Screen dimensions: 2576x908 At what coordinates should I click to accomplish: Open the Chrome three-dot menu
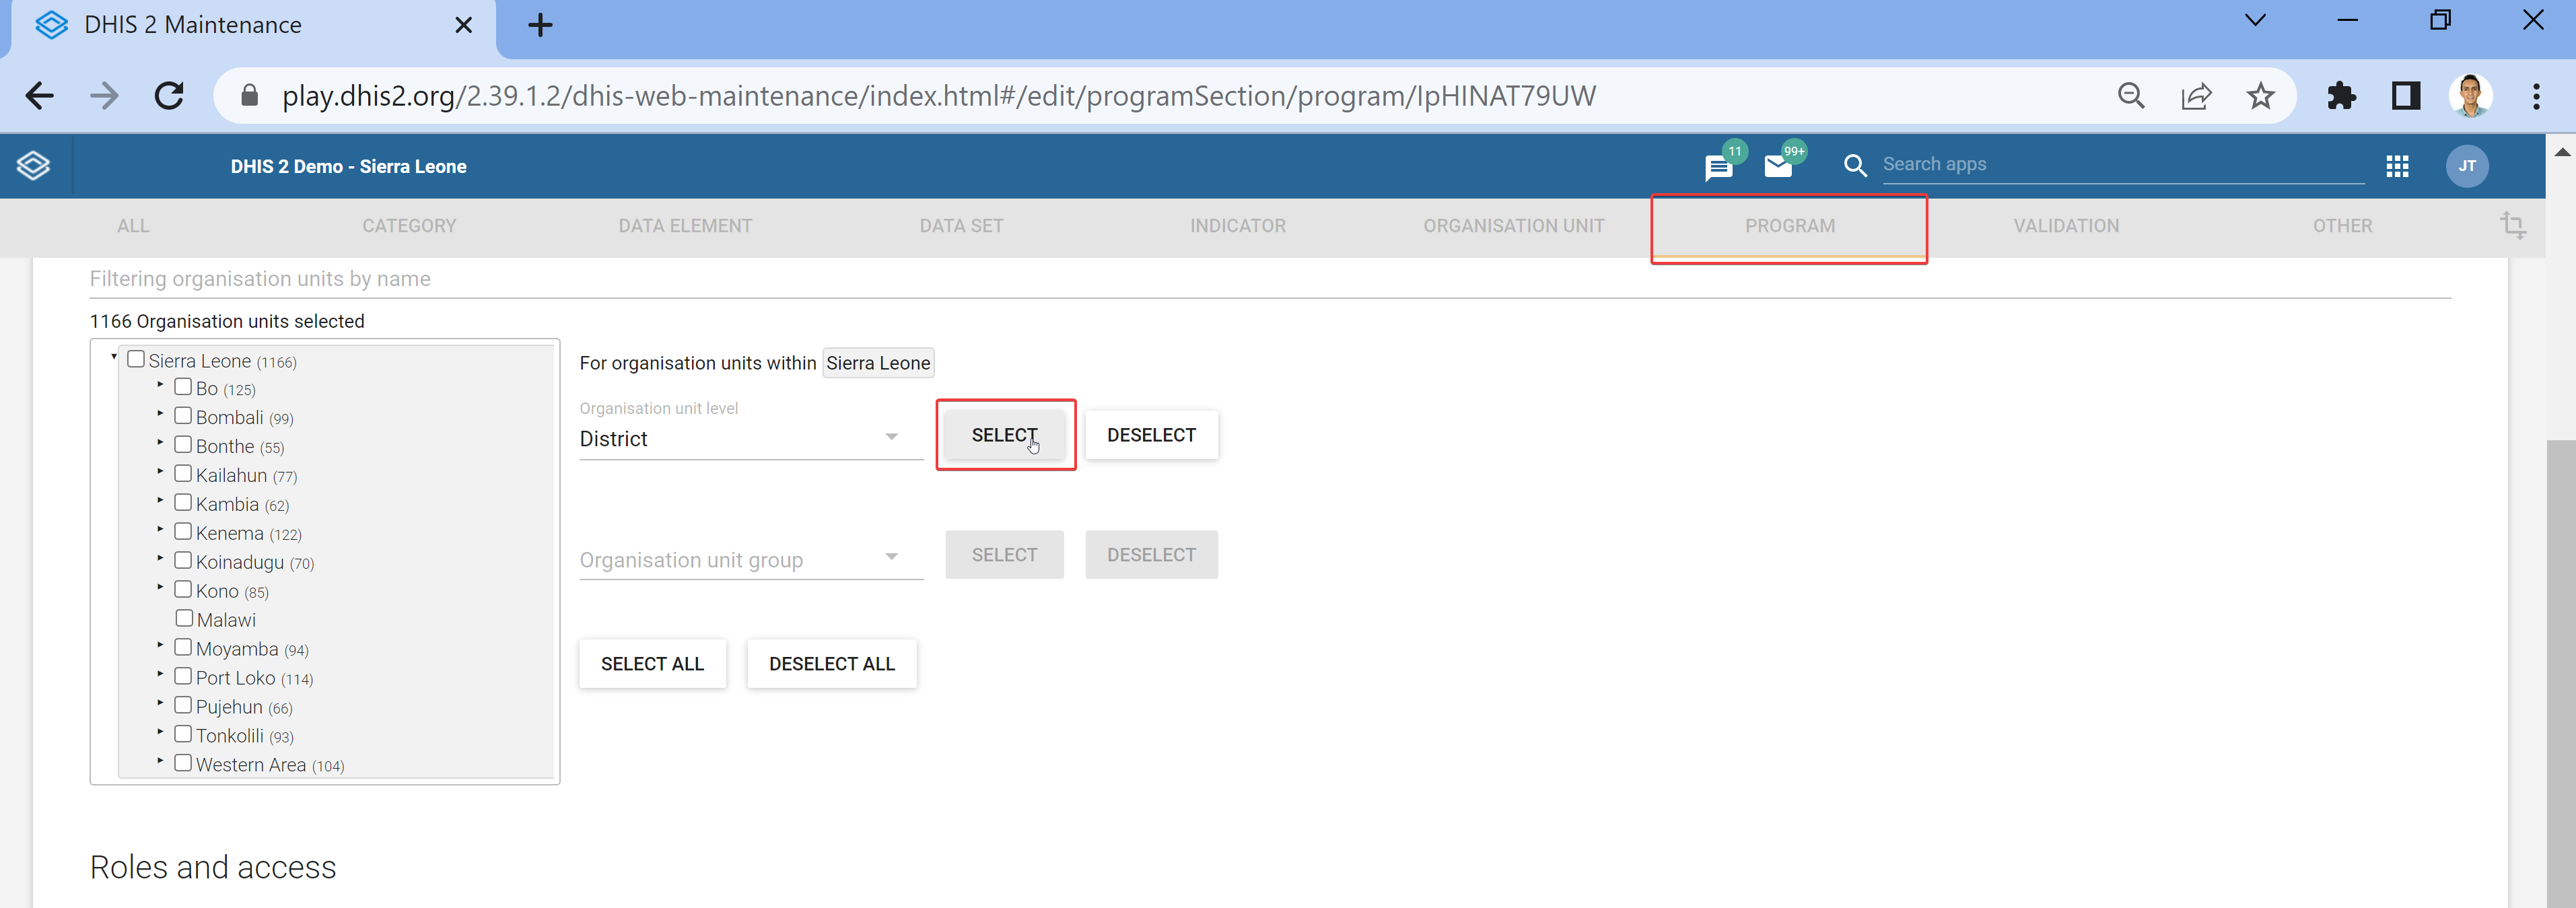[2536, 96]
